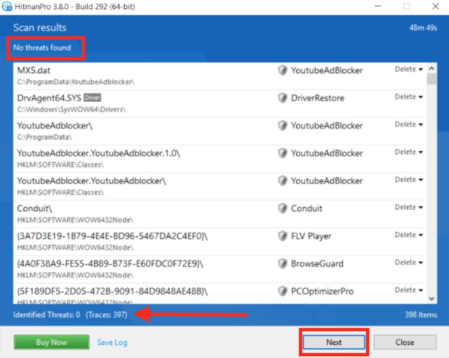Click the Driver badge beside DrvAgent64.SYS
449x358 pixels.
[92, 98]
